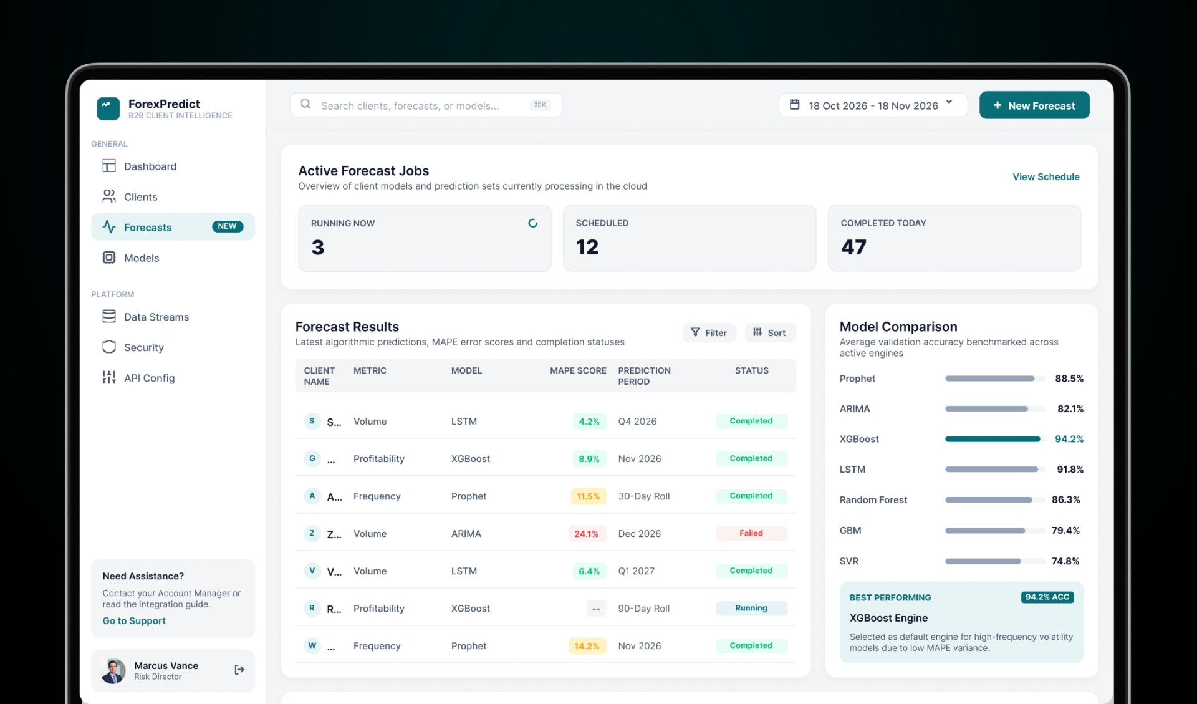This screenshot has height=704, width=1197.
Task: Open the Models sidebar item
Action: click(x=173, y=258)
